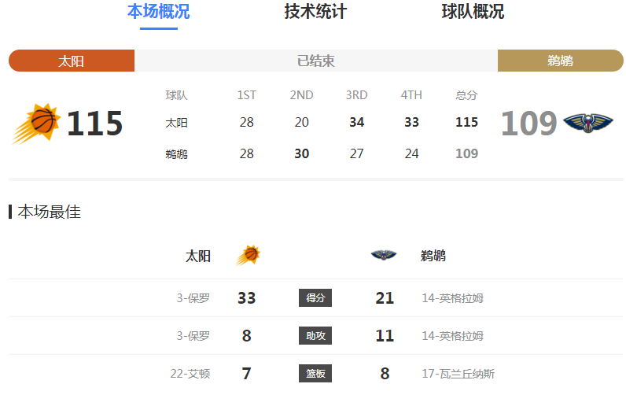Screen dimensions: 626x395
Task: Click the small Pelicans logo in 本场最佳
Action: pyautogui.click(x=384, y=255)
